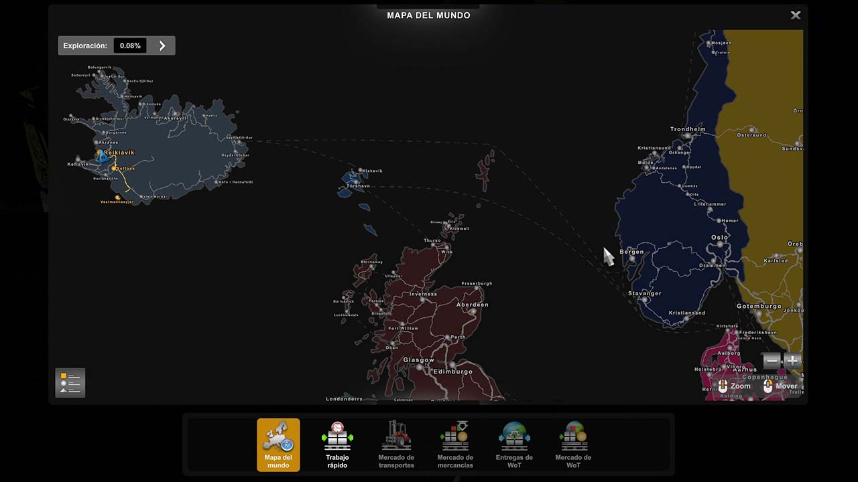
Task: Select Vestmannaeyjar port marker
Action: [119, 197]
